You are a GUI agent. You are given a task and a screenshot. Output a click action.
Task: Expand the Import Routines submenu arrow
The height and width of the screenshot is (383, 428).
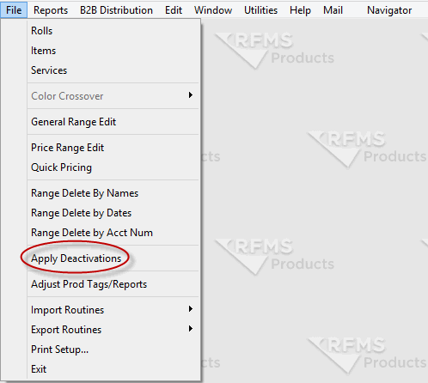(x=191, y=309)
